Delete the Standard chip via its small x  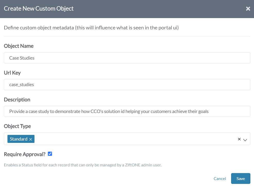point(31,139)
